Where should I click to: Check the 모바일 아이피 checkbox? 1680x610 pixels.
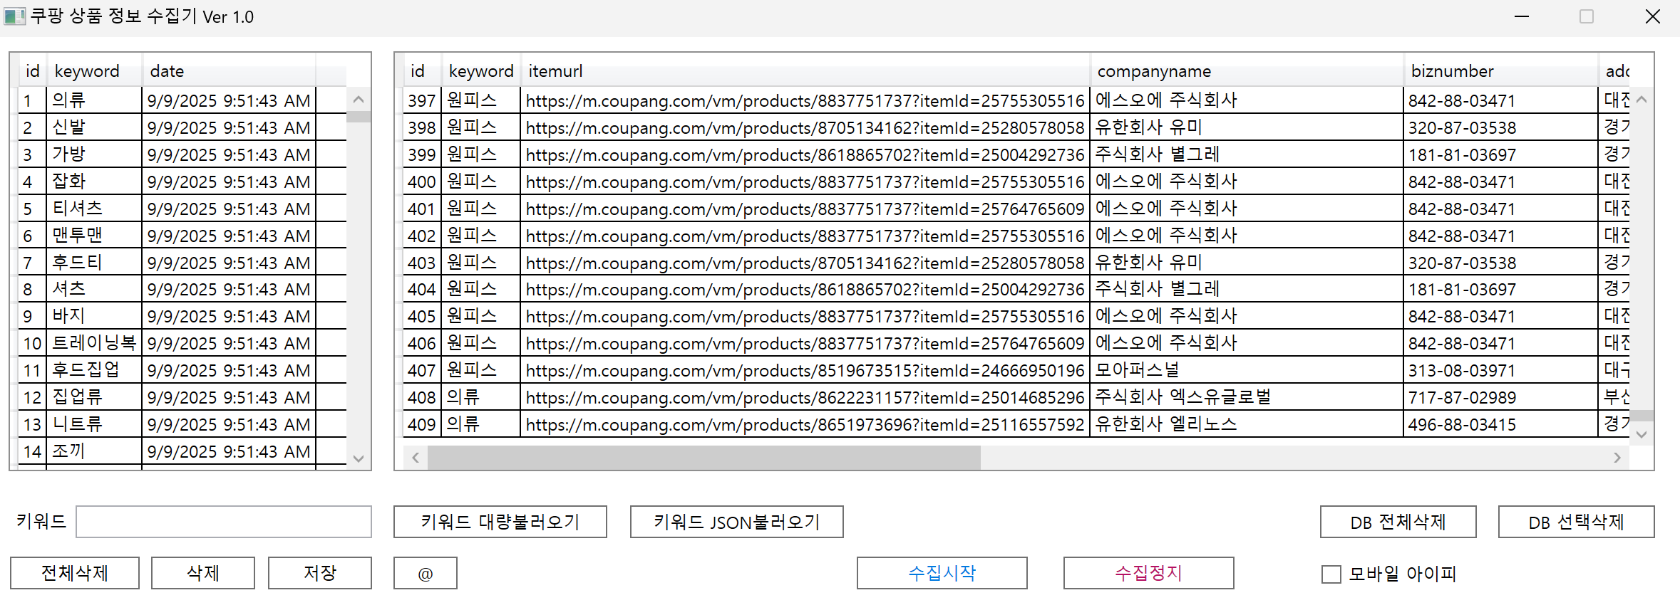1331,574
